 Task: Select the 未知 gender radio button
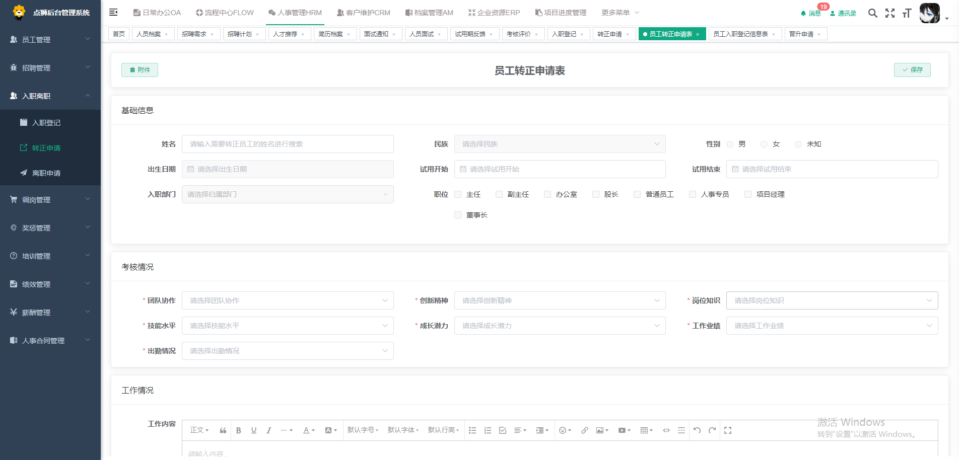[x=798, y=144]
